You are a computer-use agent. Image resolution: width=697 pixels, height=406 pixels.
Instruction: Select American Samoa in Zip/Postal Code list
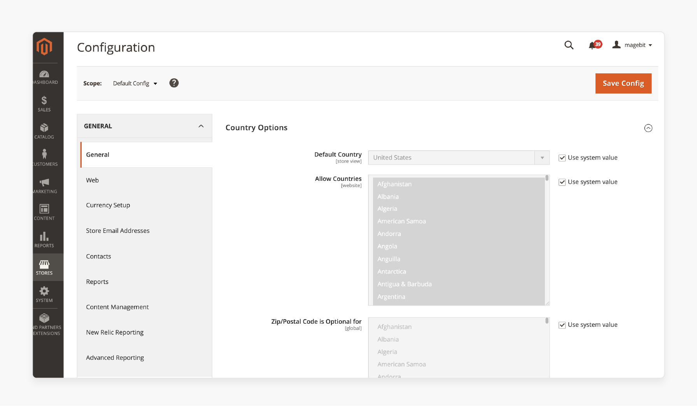459,364
